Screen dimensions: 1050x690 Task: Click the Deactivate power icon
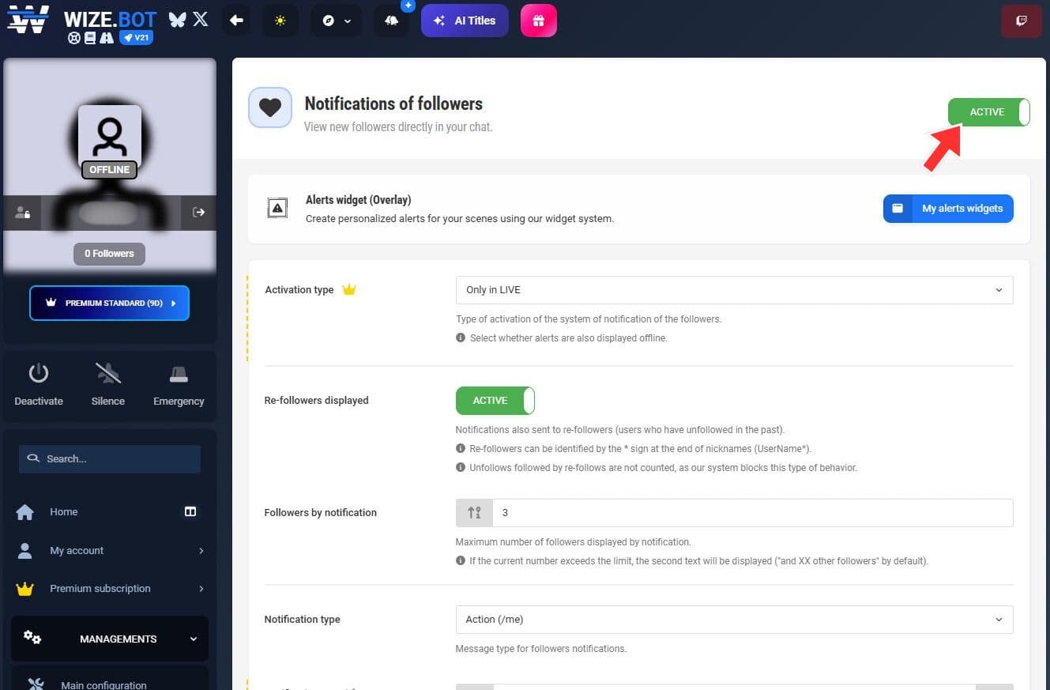tap(39, 374)
